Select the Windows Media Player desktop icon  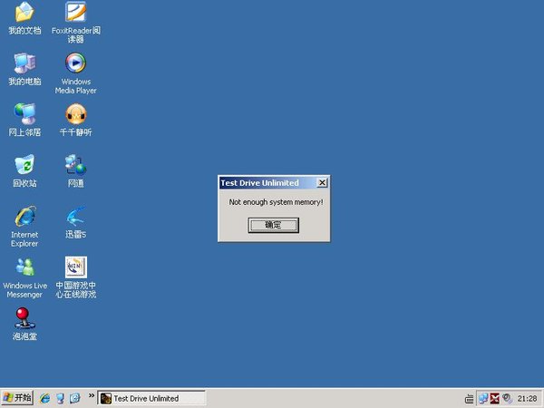pos(75,63)
